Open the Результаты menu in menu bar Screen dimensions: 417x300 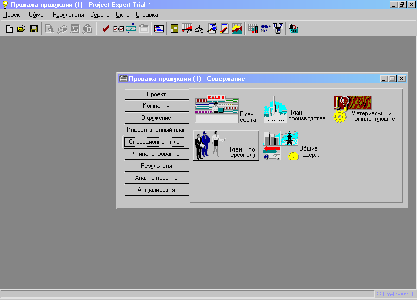point(68,15)
